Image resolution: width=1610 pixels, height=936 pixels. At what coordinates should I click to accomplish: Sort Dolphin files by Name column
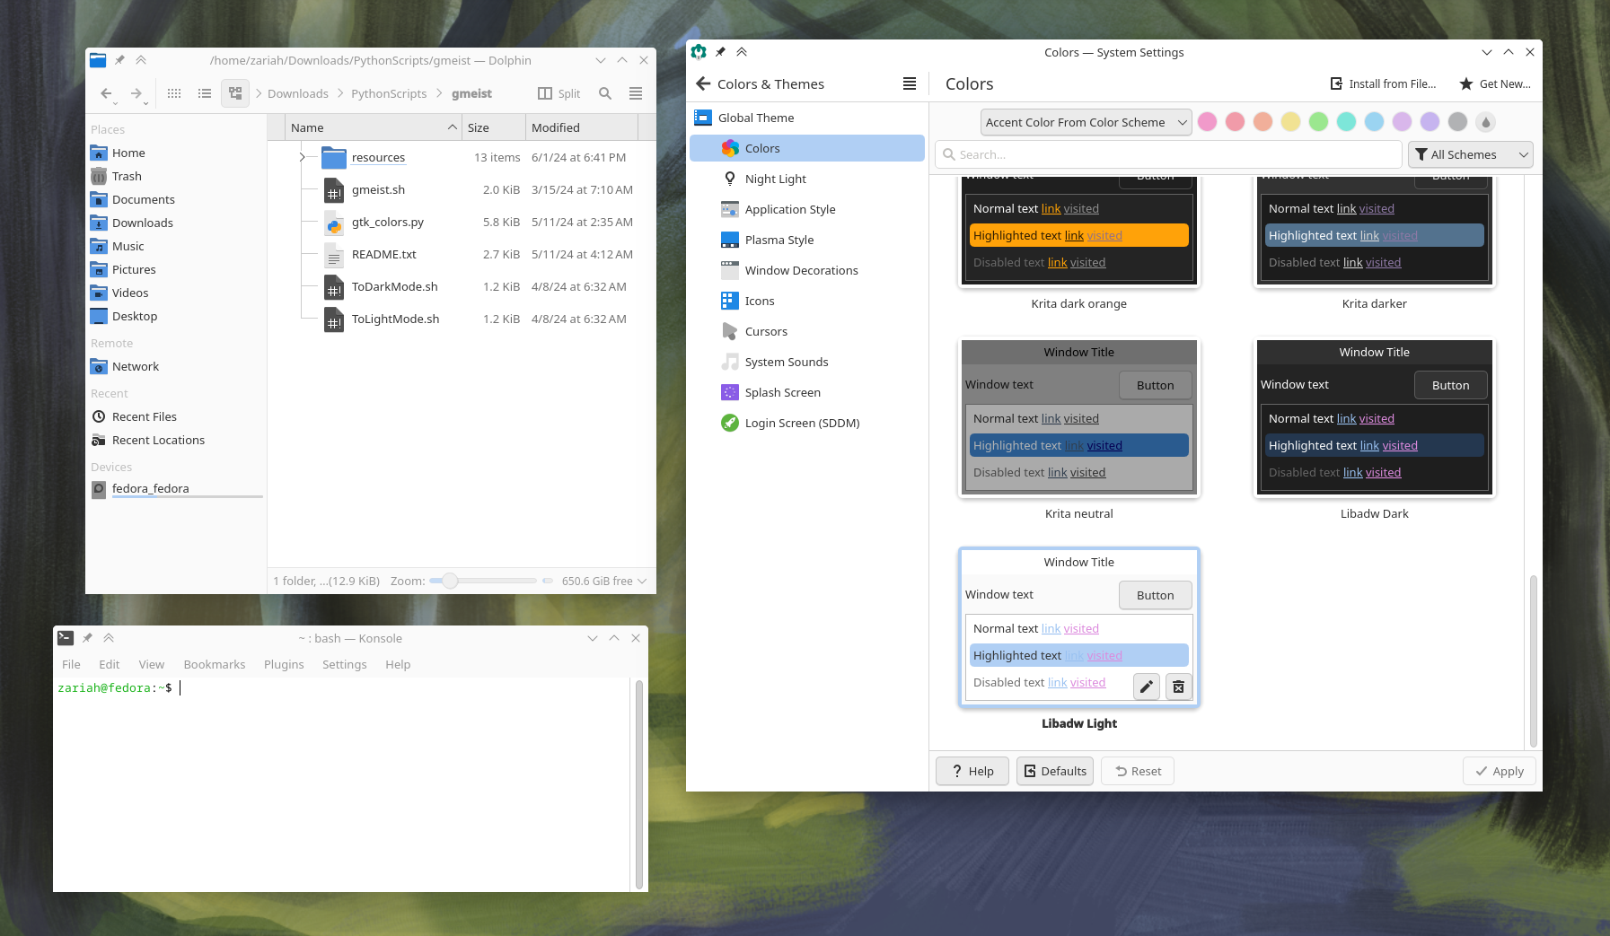pyautogui.click(x=374, y=127)
